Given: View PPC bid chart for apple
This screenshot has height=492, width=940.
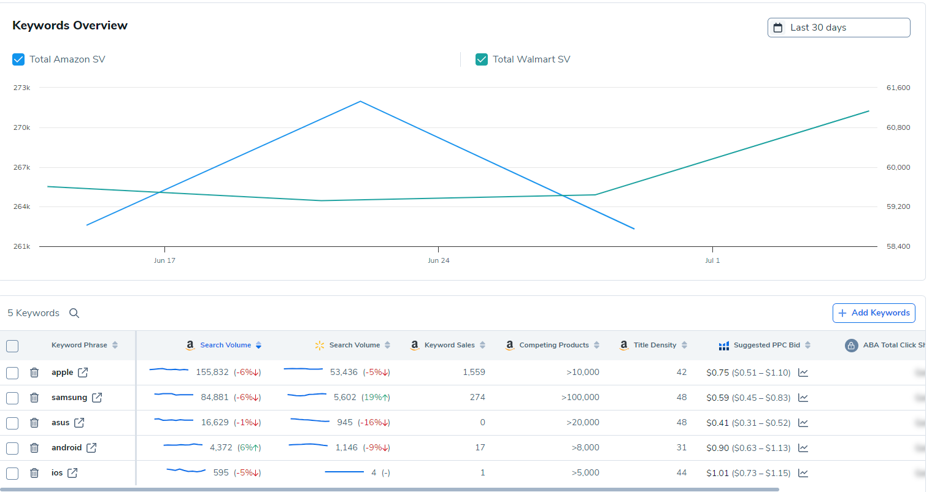Looking at the screenshot, I should pos(803,373).
